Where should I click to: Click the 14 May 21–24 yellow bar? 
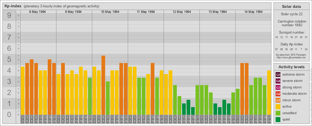pos(269,92)
